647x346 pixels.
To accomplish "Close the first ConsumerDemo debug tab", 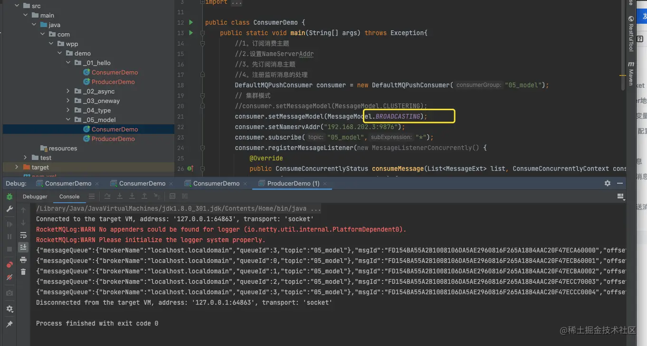I will pos(97,184).
